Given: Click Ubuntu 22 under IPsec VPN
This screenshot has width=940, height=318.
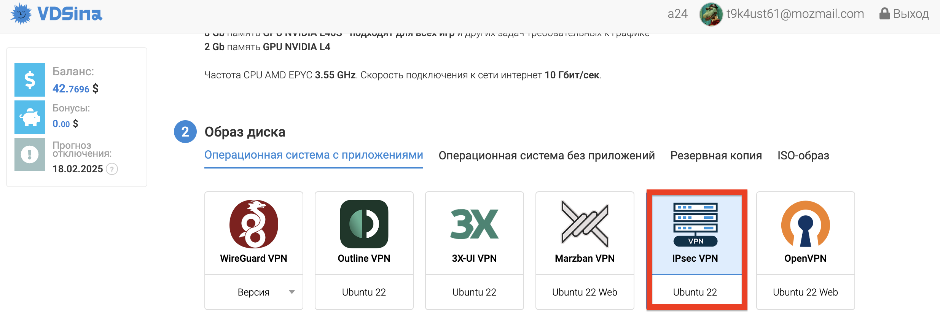Looking at the screenshot, I should point(695,292).
